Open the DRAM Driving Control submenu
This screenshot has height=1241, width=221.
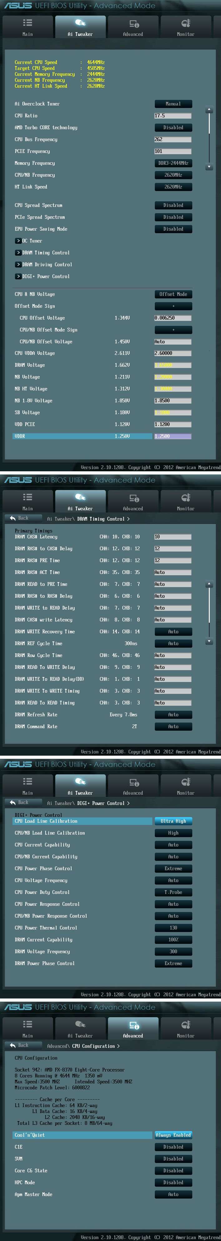click(44, 264)
